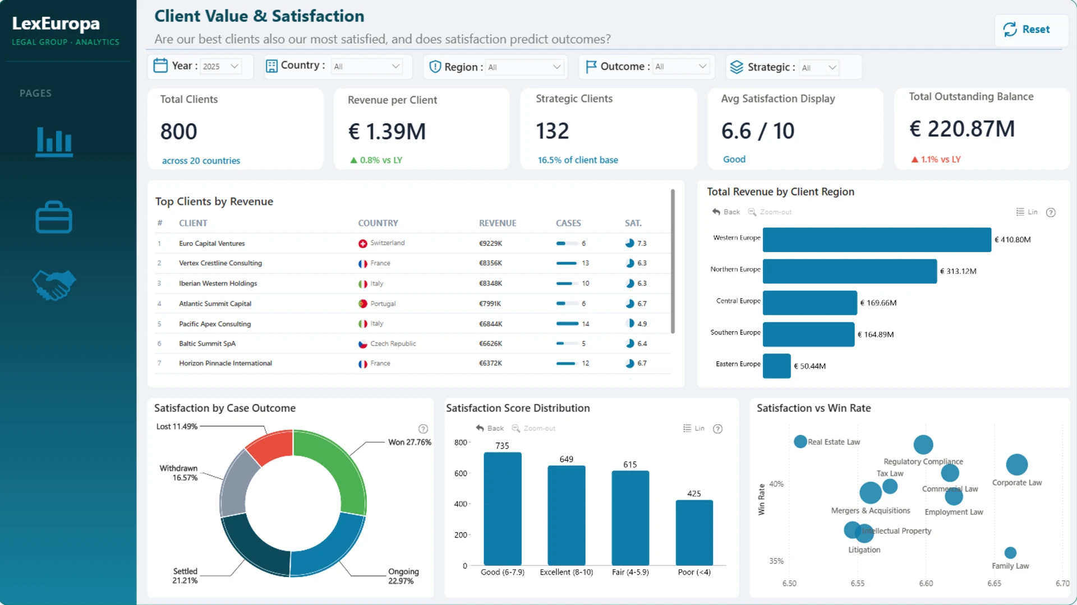1077x605 pixels.
Task: Click the Family Law bubble
Action: (1010, 553)
